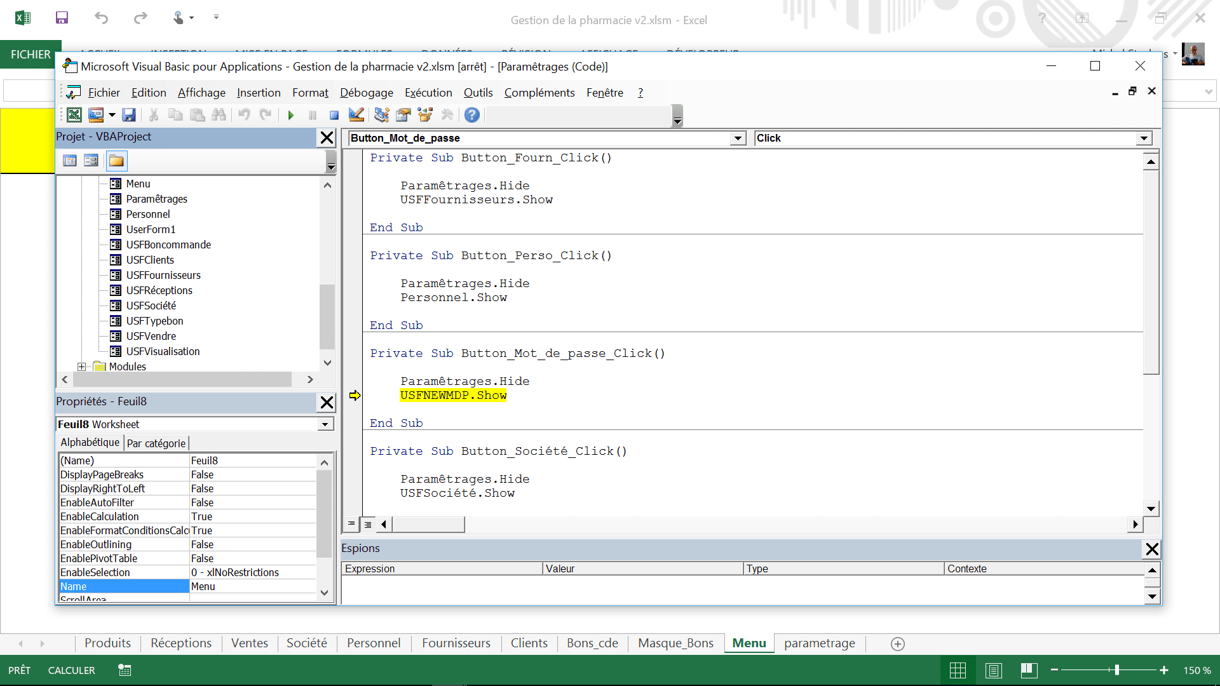Click zoom slider handle in status bar
Image resolution: width=1220 pixels, height=686 pixels.
1116,670
